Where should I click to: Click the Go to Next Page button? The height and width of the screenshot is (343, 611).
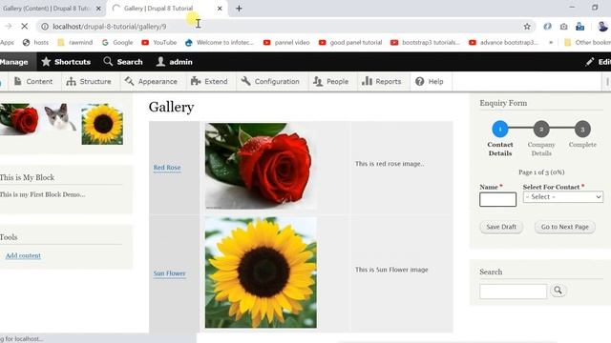tap(564, 227)
